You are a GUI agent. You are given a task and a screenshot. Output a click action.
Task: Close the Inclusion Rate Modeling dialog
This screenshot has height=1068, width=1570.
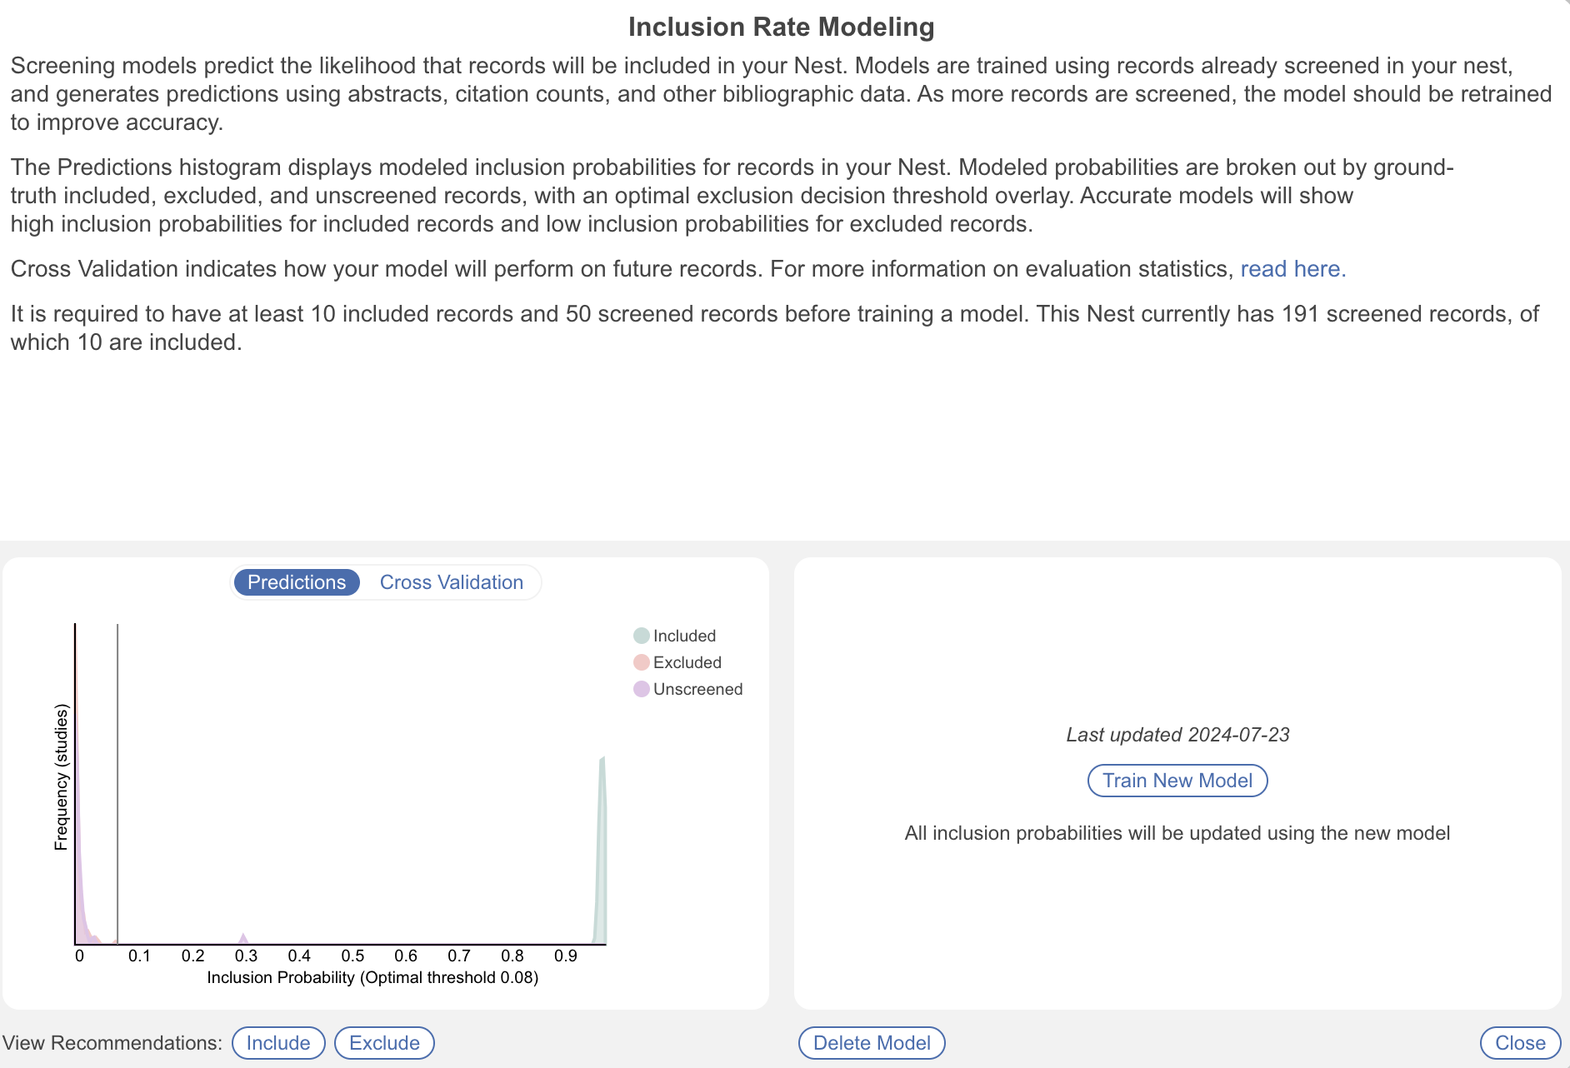[1520, 1042]
